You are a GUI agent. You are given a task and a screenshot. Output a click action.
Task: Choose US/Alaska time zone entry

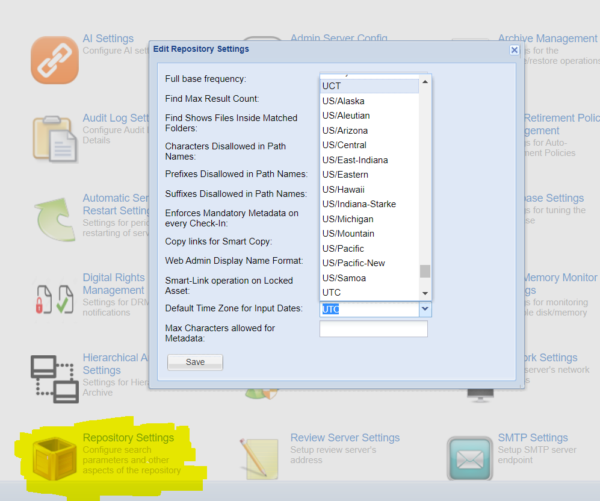(343, 101)
